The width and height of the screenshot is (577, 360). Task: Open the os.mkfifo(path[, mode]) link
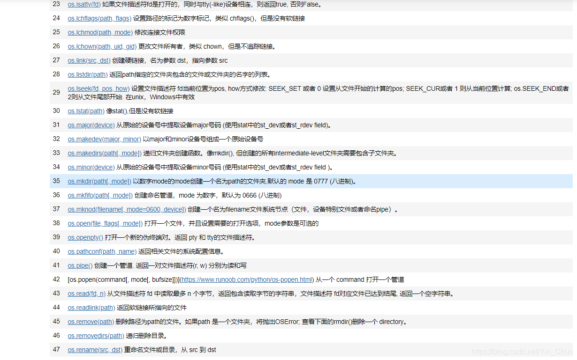[99, 195]
